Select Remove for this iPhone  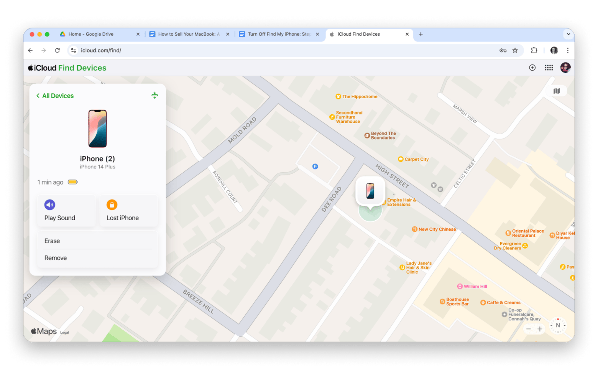pyautogui.click(x=56, y=258)
